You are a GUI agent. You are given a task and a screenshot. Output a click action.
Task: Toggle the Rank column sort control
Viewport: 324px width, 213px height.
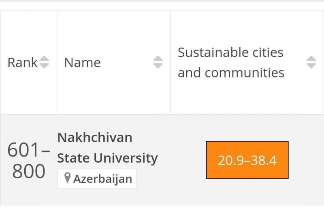(44, 62)
